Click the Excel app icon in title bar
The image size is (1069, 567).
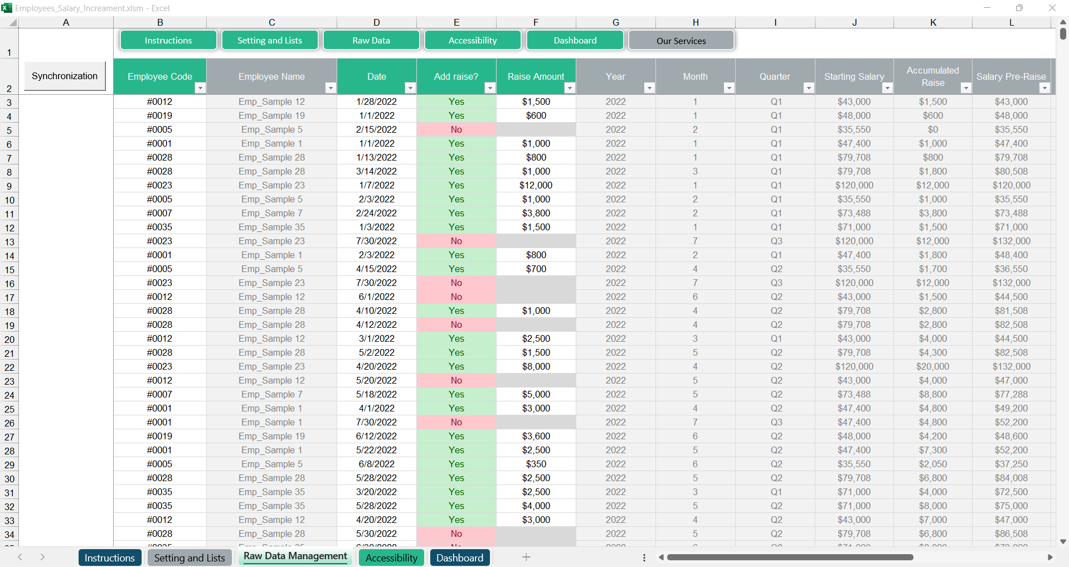[7, 8]
